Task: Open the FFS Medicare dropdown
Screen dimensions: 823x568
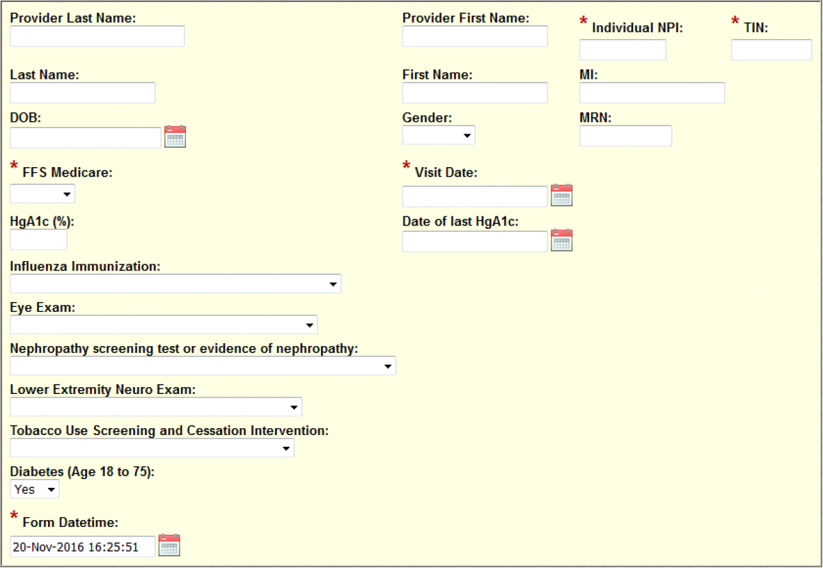Action: (x=43, y=195)
